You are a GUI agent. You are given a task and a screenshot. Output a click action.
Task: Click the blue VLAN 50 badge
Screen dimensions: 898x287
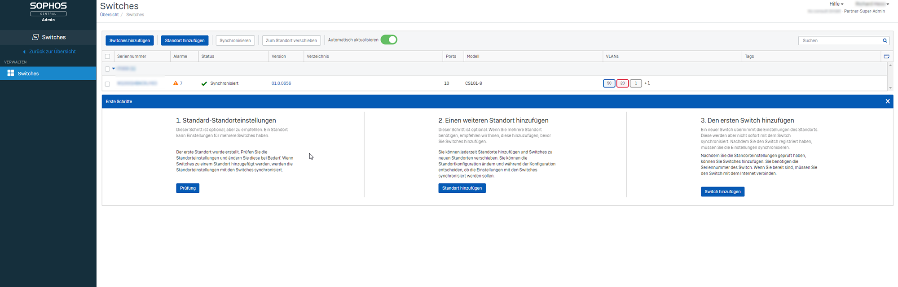pos(609,83)
